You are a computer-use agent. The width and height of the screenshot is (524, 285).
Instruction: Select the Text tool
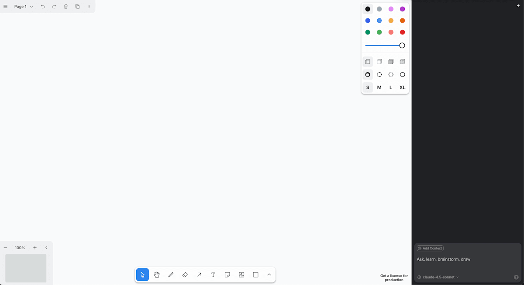[x=213, y=275]
